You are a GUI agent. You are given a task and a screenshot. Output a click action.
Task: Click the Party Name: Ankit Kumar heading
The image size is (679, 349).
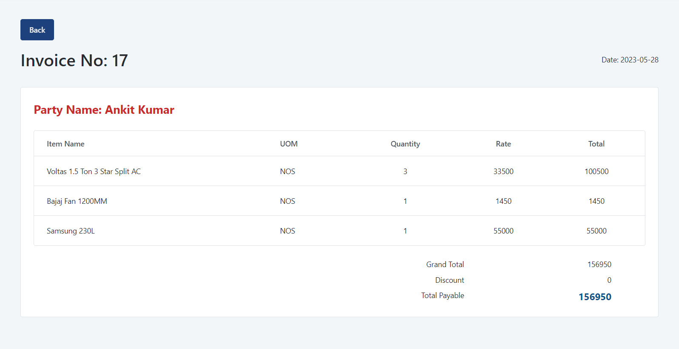(104, 110)
